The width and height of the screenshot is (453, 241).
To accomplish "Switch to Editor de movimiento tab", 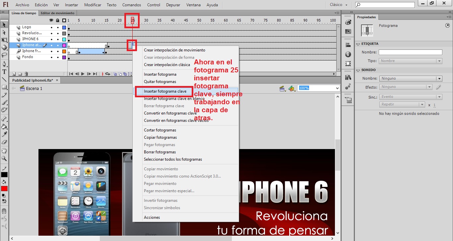I will 58,13.
